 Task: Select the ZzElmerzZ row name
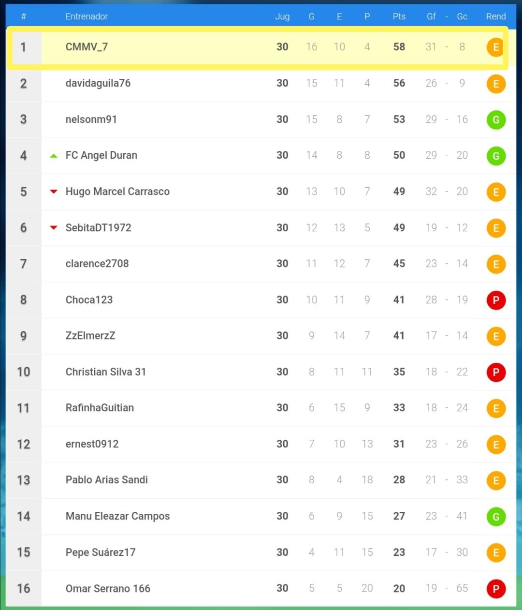[90, 336]
